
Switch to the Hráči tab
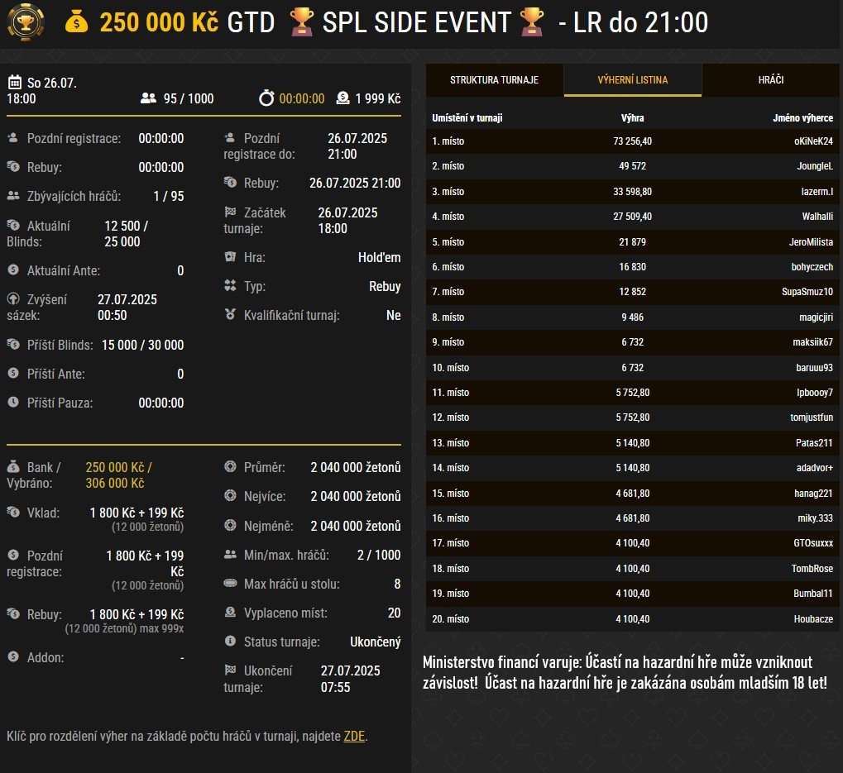pyautogui.click(x=770, y=80)
